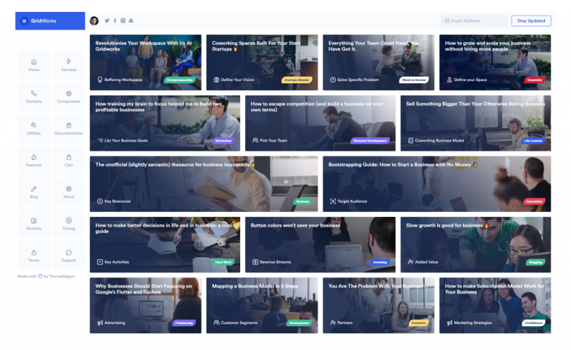Viewport: 571px width, 350px height.
Task: Click the Support chat bubble icon
Action: click(68, 255)
